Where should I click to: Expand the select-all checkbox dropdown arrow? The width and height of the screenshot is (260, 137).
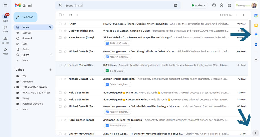pyautogui.click(x=64, y=15)
